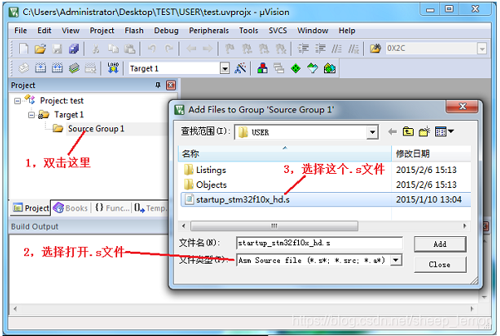Click the New file icon
Image resolution: width=500 pixels, height=336 pixels.
pos(23,48)
